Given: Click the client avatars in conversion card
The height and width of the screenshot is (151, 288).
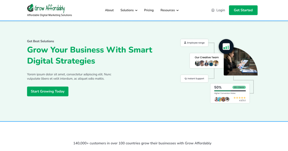Looking at the screenshot, I should tap(222, 99).
